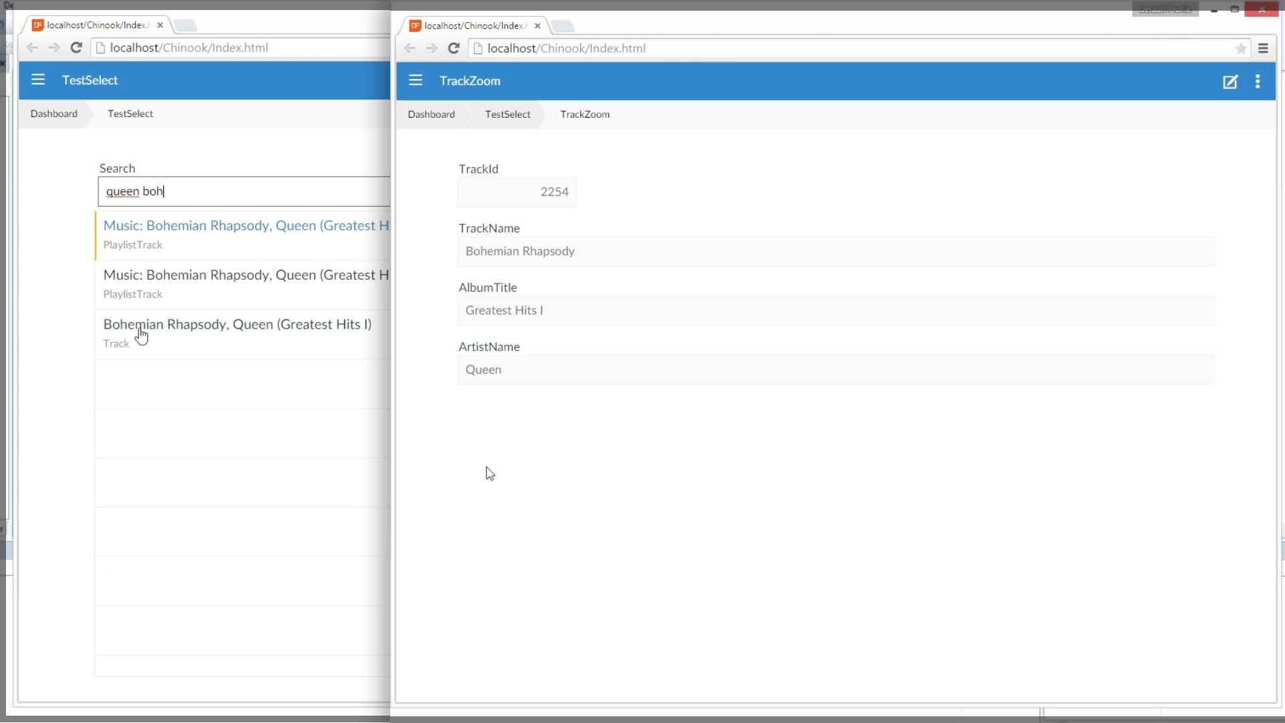Open the three-dot overflow menu in TrackZoom
The width and height of the screenshot is (1285, 723).
[x=1258, y=81]
